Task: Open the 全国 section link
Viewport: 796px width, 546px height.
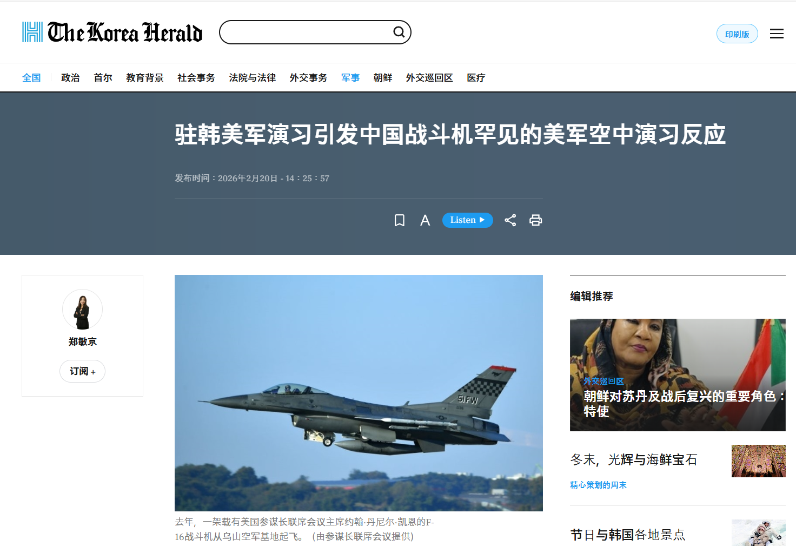Action: (31, 78)
